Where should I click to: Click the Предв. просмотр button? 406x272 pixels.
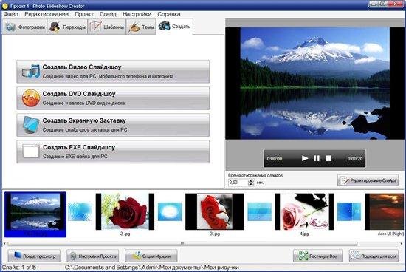(34, 256)
